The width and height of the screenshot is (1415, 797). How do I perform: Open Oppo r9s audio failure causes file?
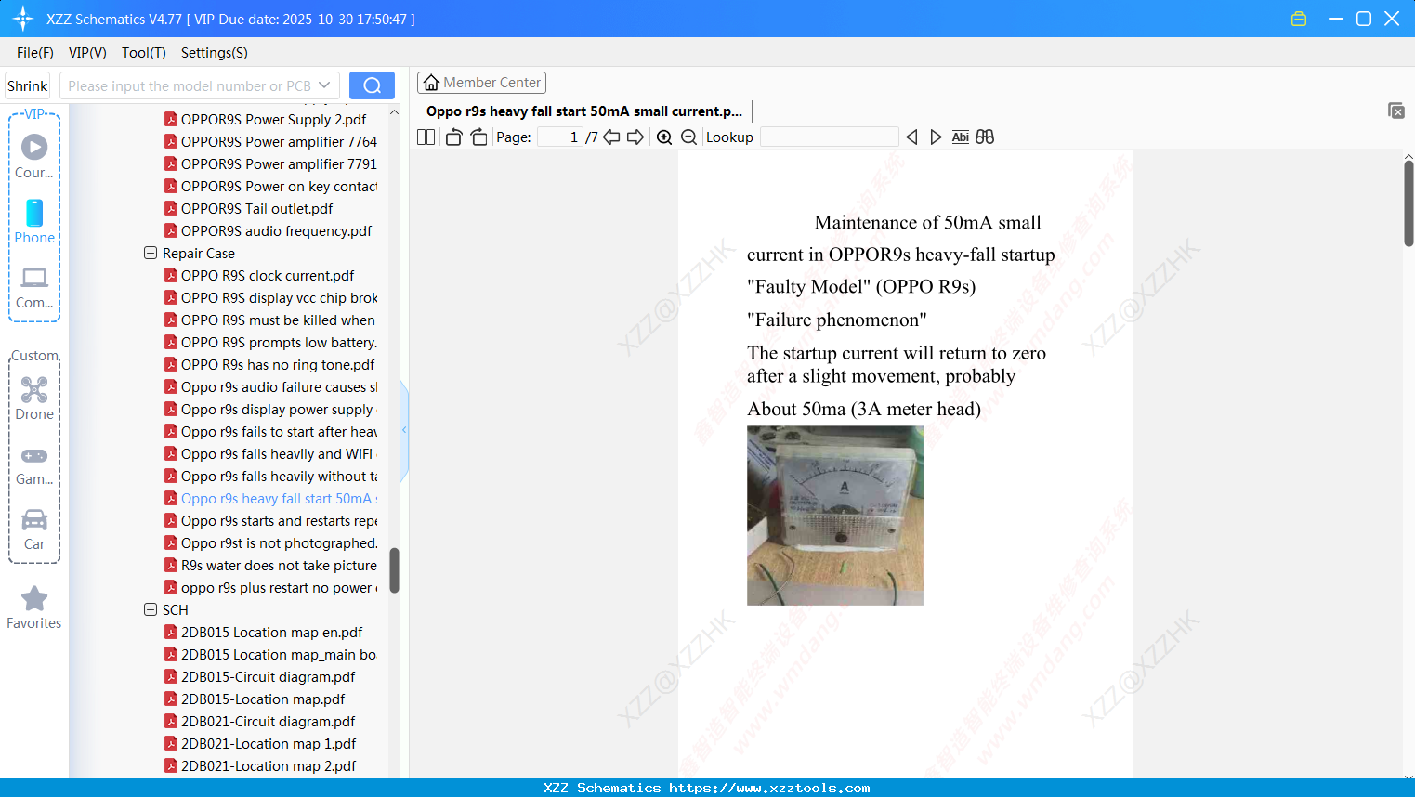click(271, 386)
